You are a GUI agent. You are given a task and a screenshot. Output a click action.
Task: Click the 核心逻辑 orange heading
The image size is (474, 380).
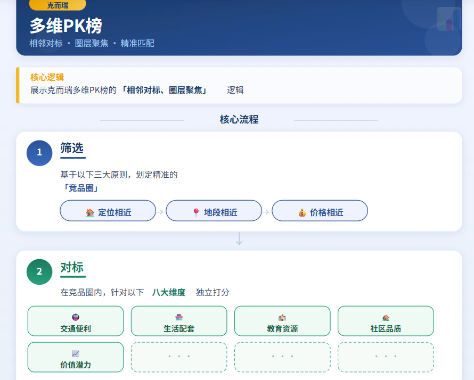[47, 77]
